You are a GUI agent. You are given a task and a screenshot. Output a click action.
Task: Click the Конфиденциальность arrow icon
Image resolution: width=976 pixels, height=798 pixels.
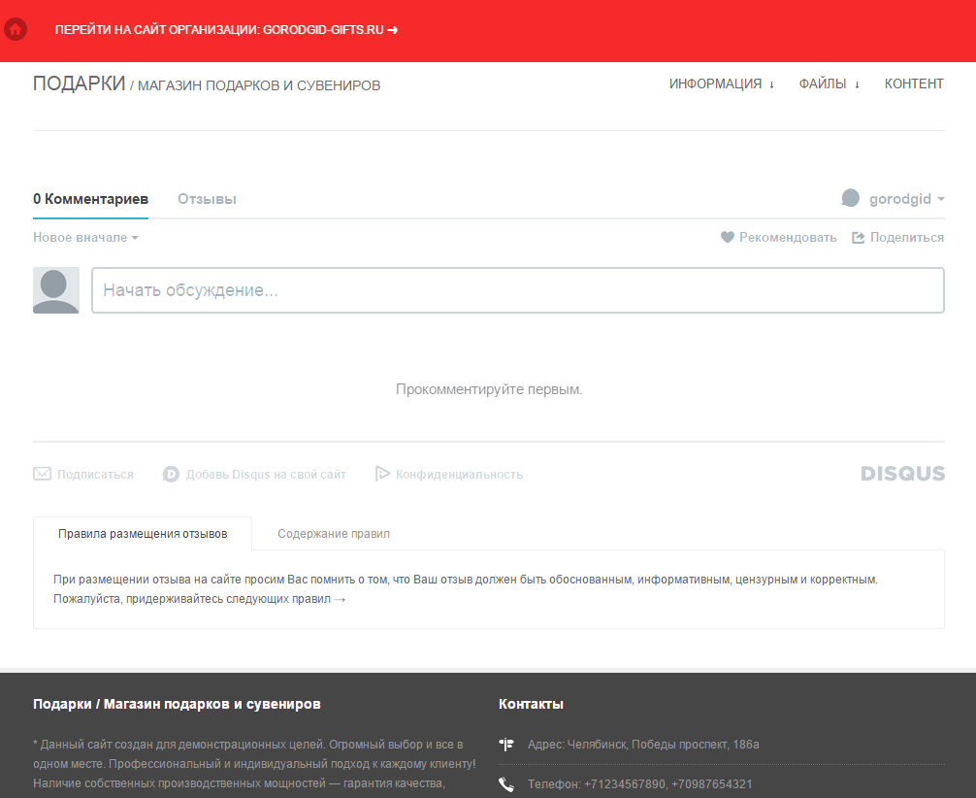383,474
